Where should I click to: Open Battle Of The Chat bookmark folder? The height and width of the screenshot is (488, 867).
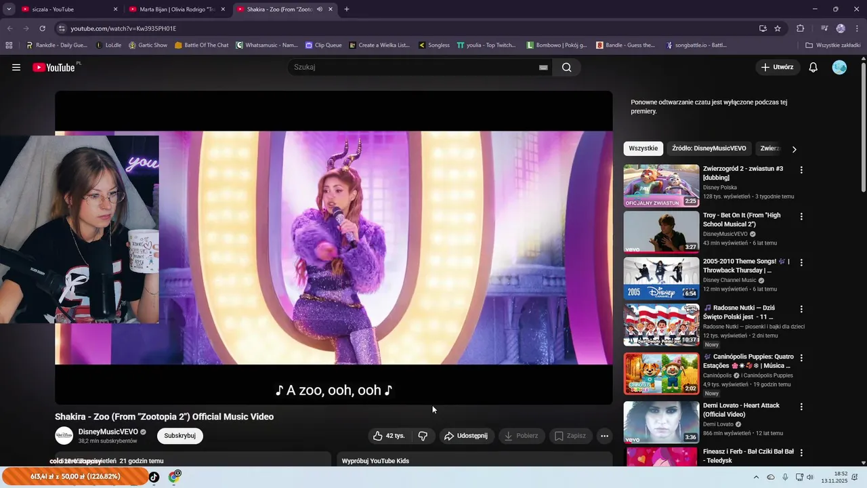click(201, 45)
